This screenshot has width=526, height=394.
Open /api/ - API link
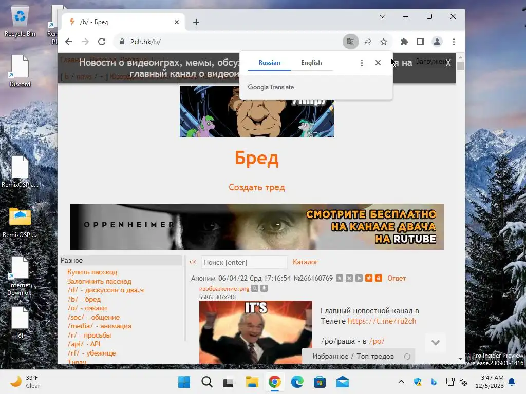coord(84,344)
